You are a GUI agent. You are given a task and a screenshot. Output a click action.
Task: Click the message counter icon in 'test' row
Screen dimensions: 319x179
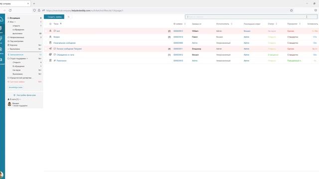coord(169,31)
